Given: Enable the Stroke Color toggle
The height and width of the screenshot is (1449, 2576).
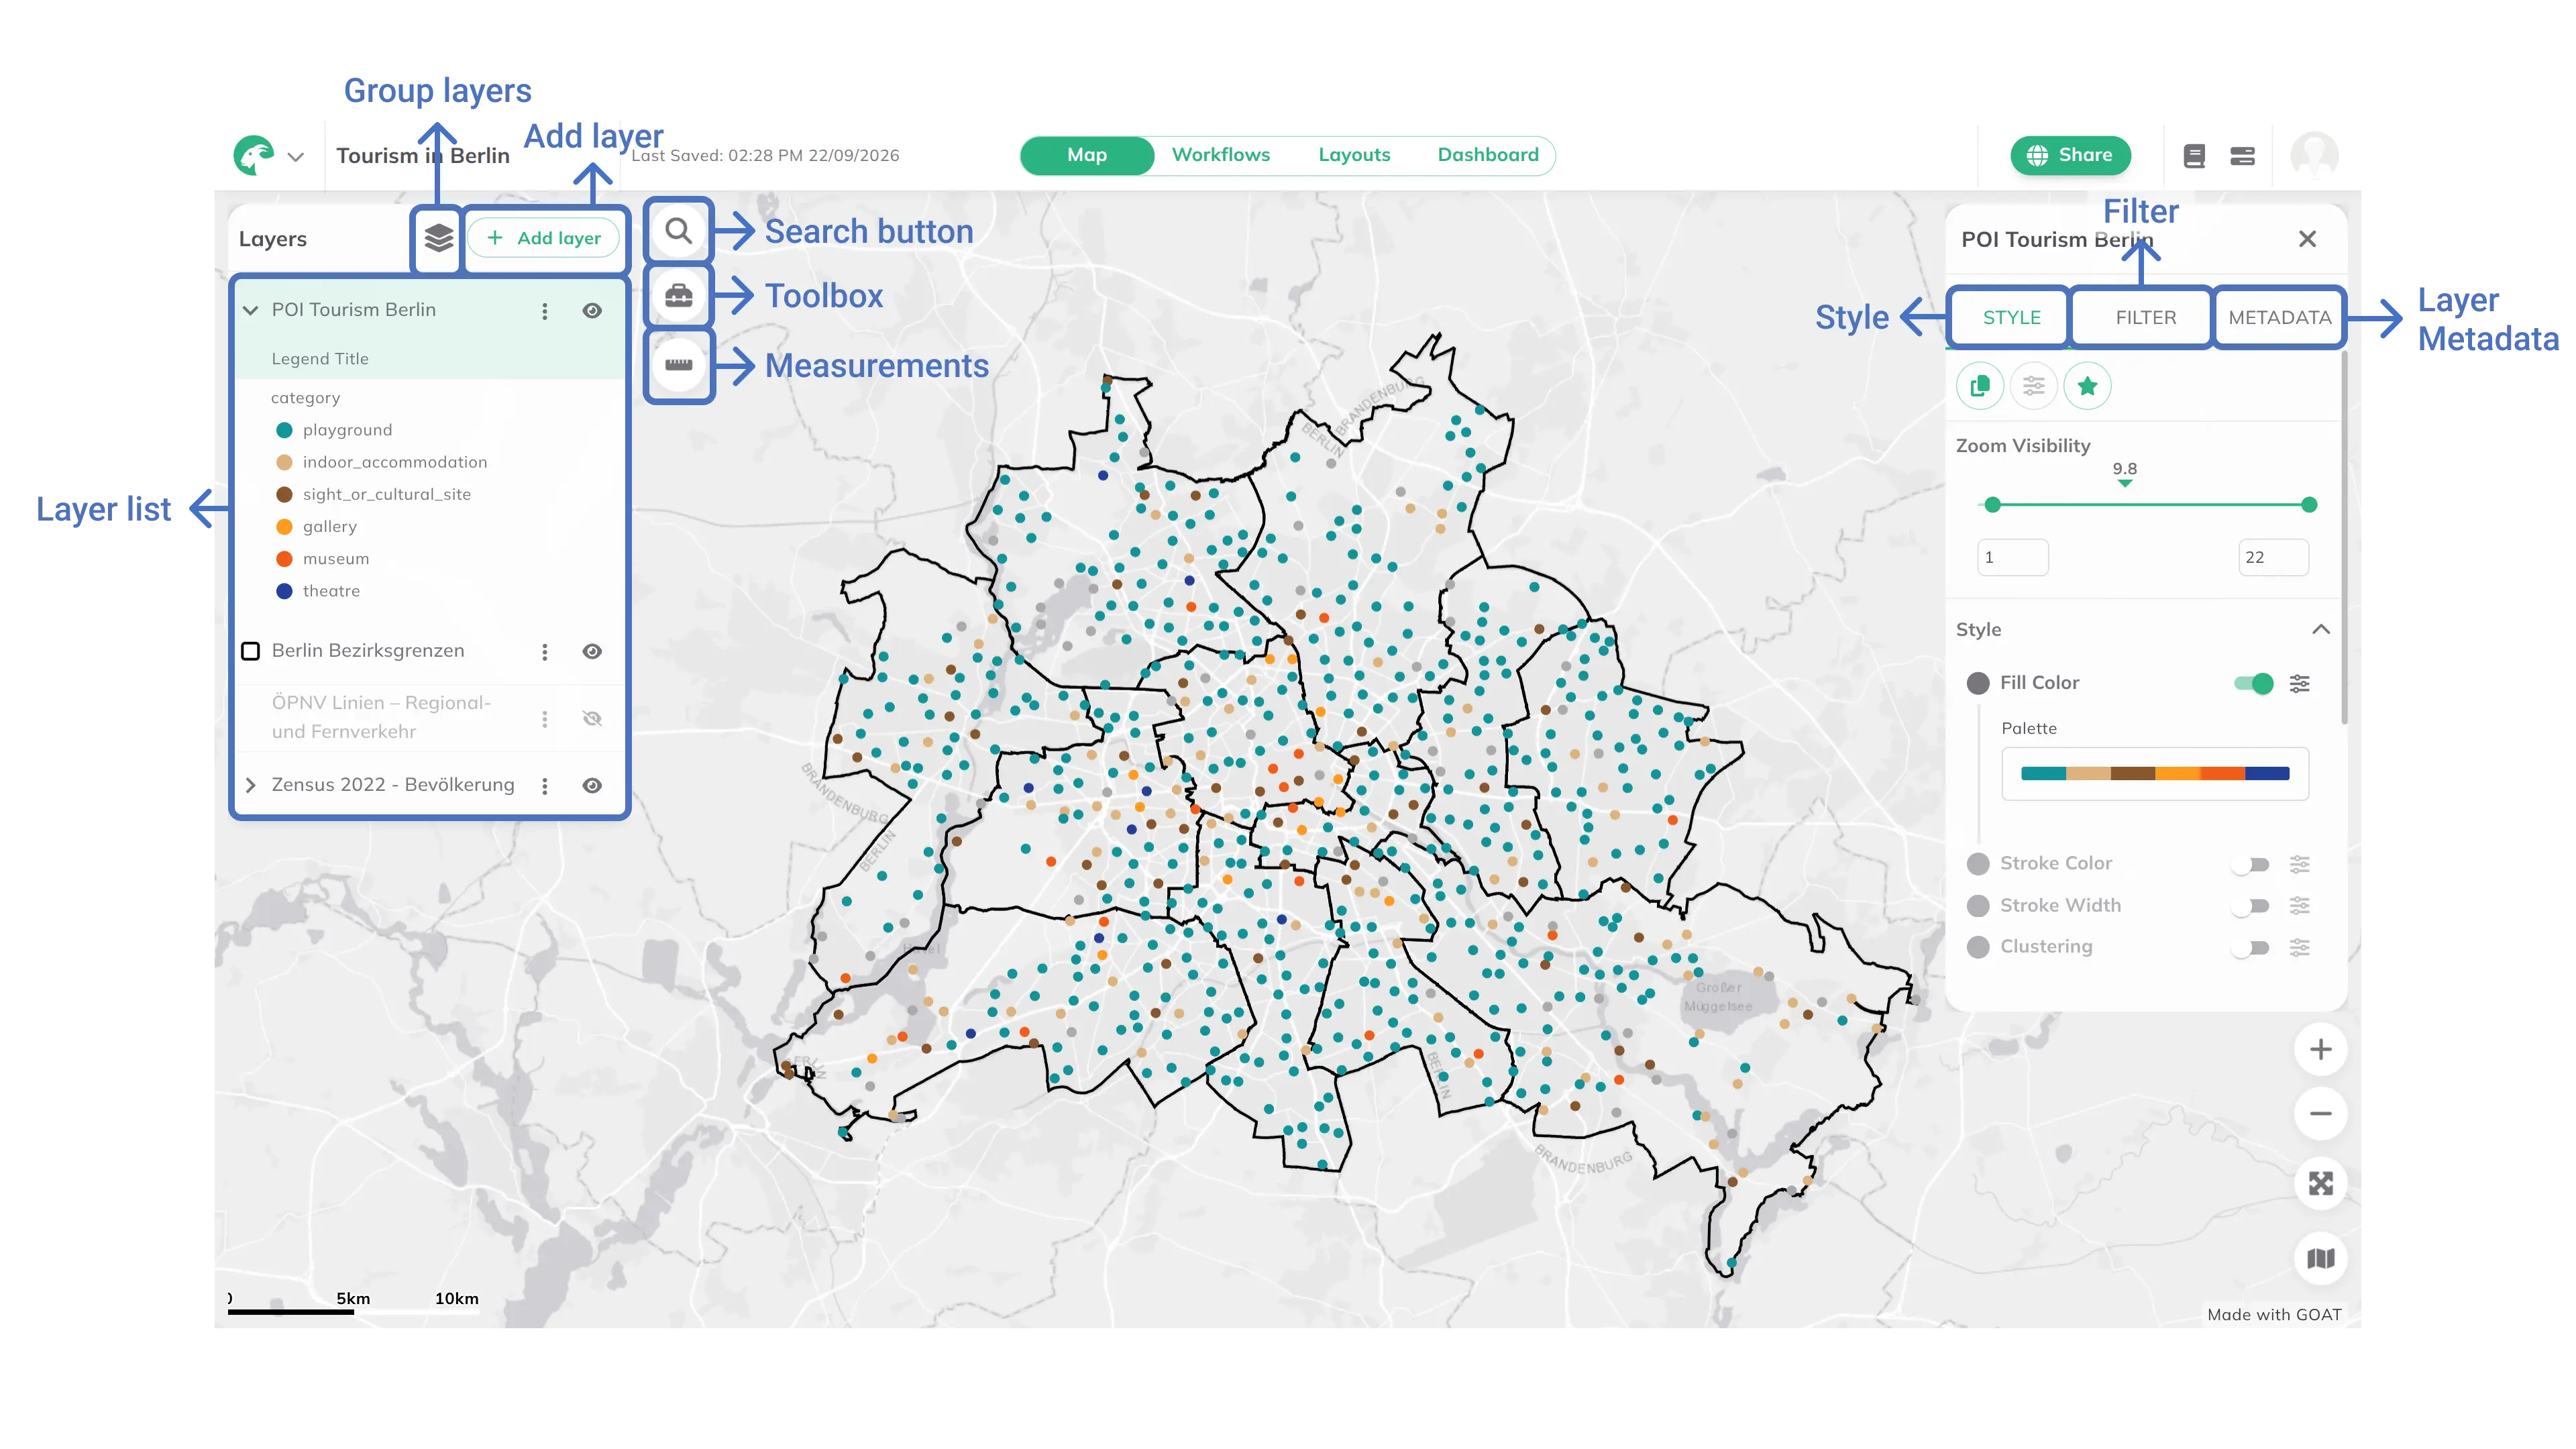Looking at the screenshot, I should pyautogui.click(x=2251, y=864).
